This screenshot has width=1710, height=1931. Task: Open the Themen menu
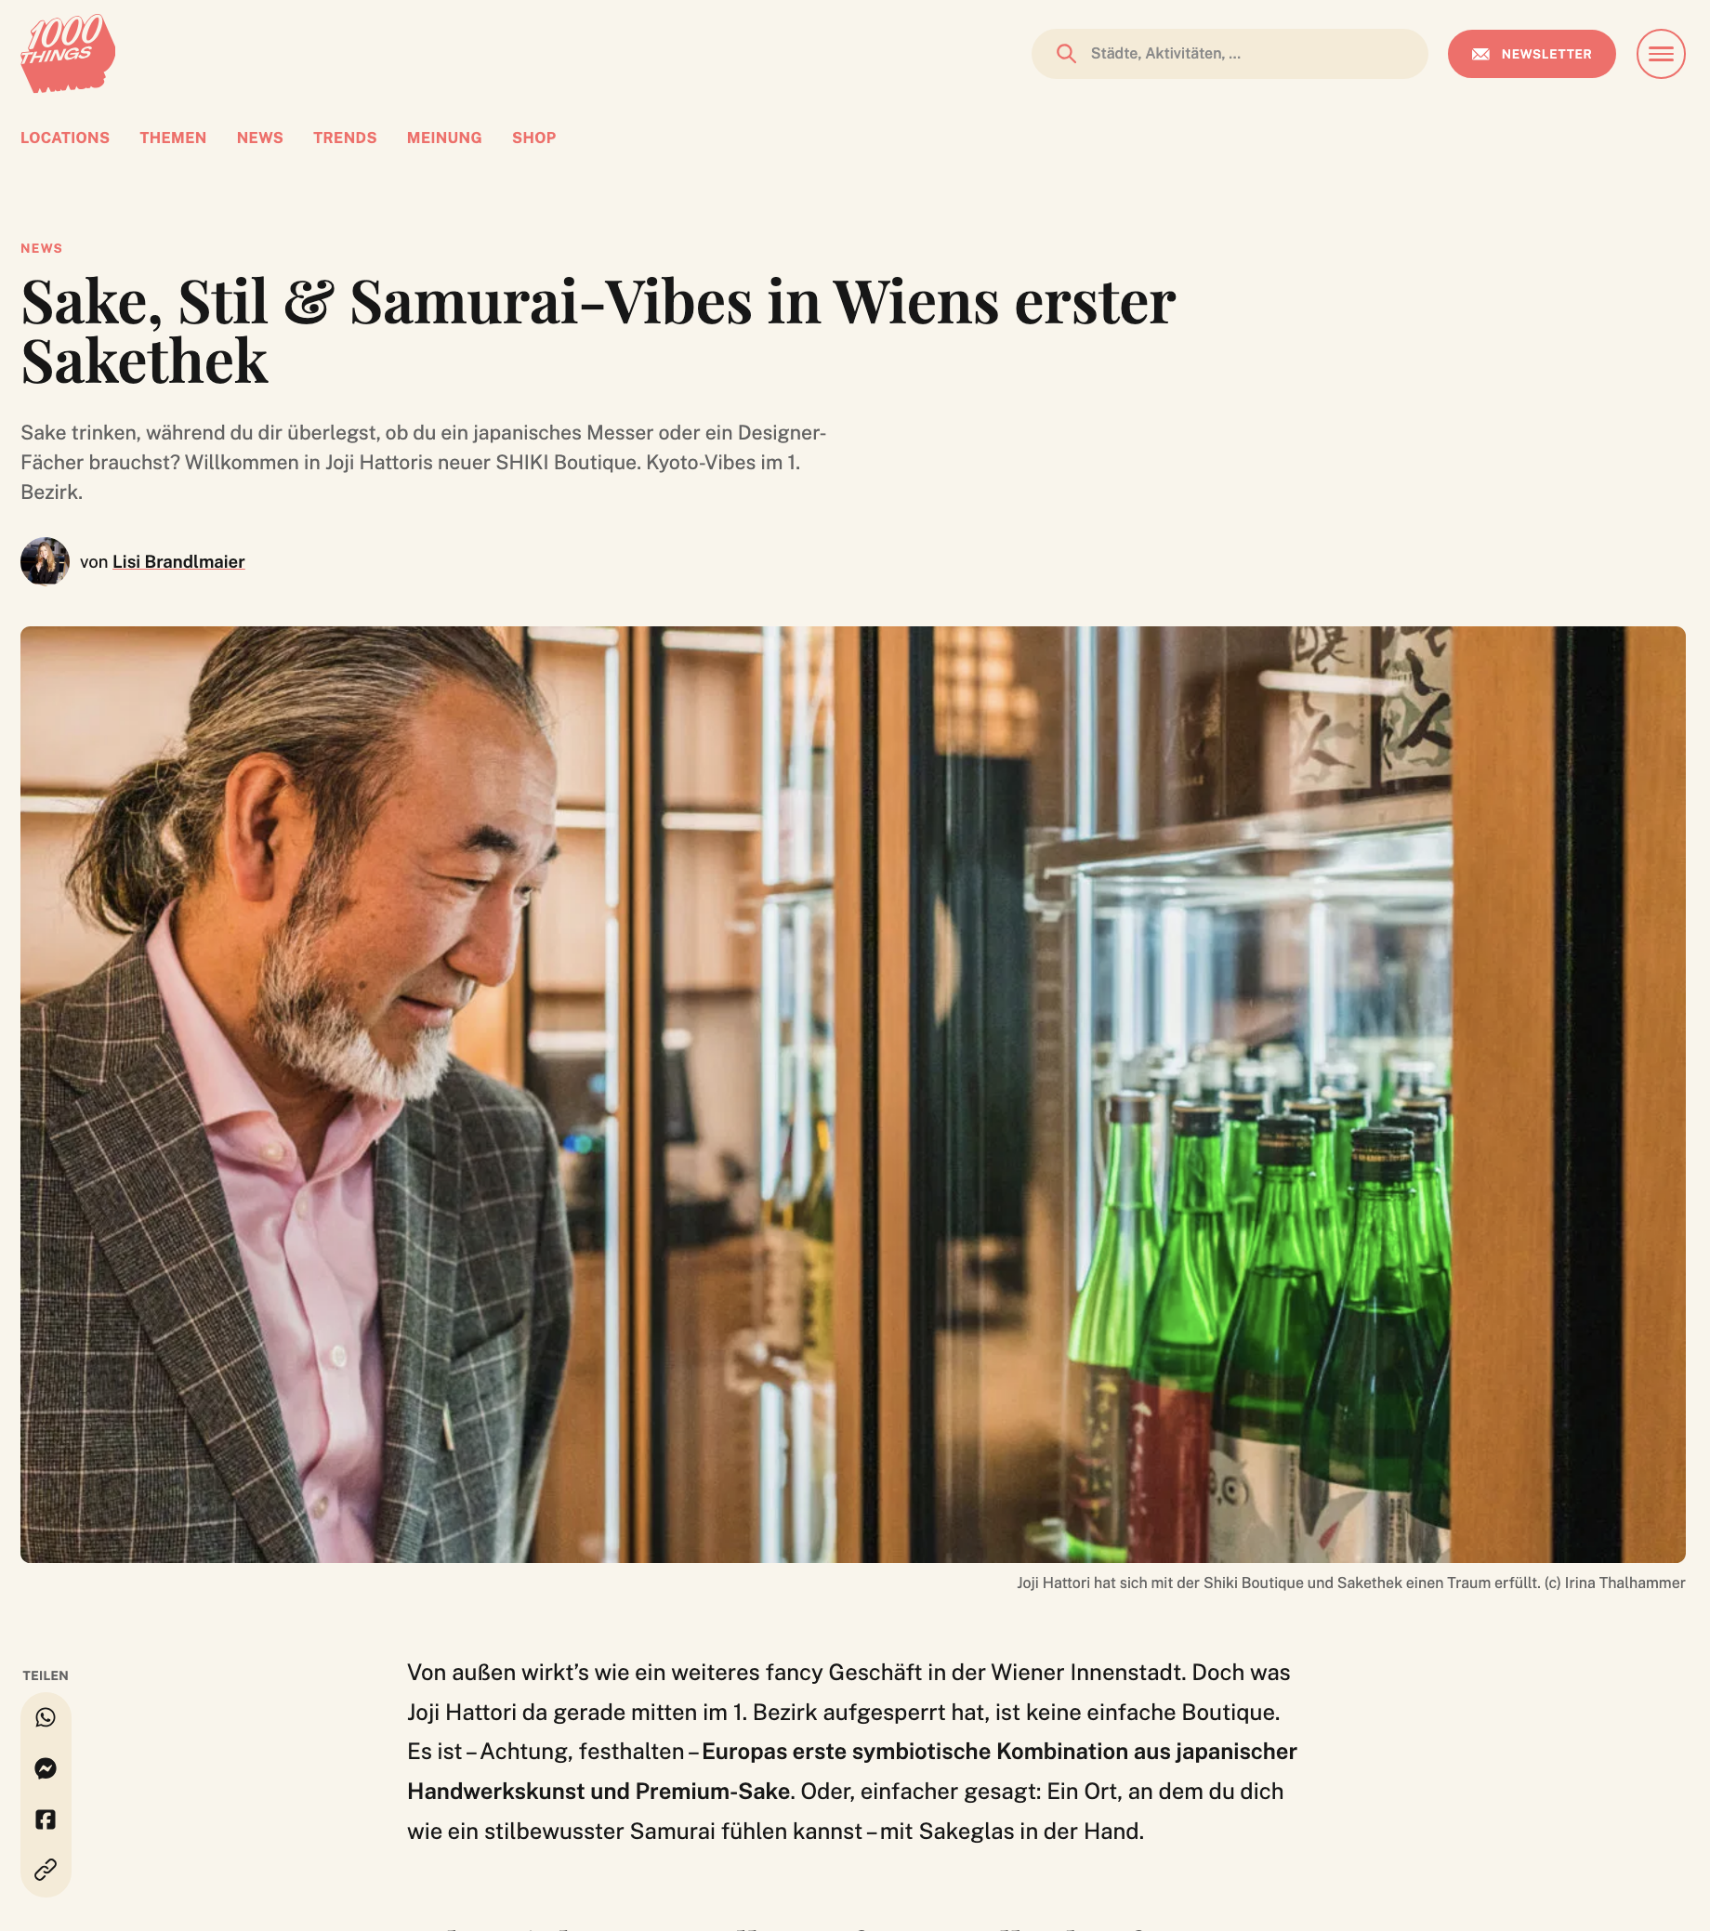click(x=173, y=138)
